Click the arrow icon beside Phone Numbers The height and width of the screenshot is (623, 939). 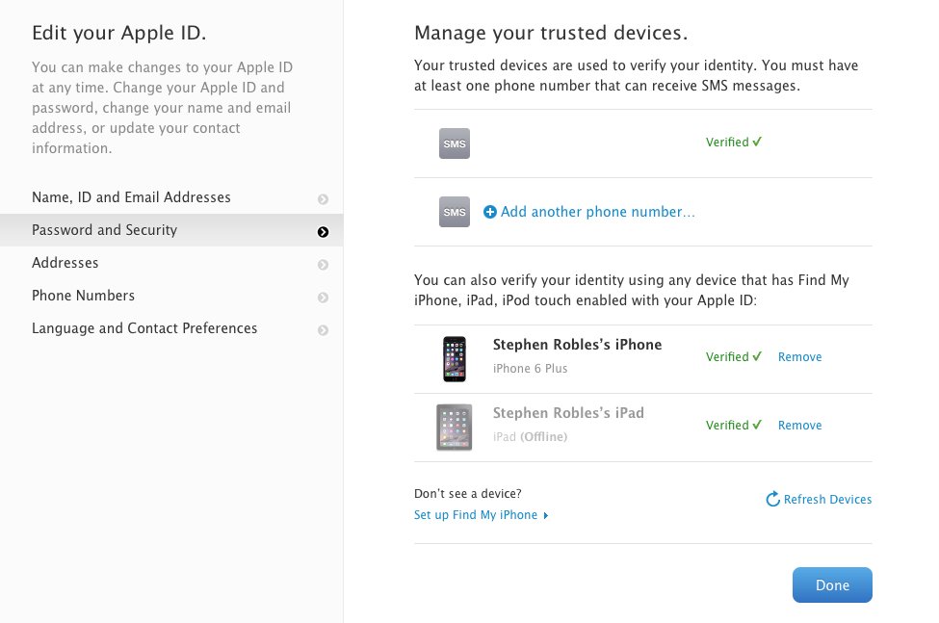click(323, 298)
